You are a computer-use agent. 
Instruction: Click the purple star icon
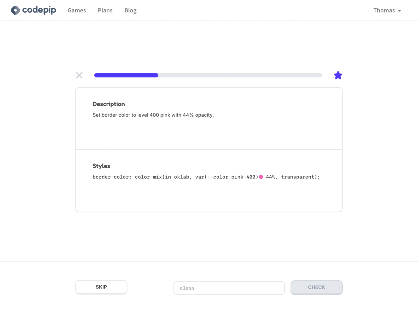click(x=338, y=75)
